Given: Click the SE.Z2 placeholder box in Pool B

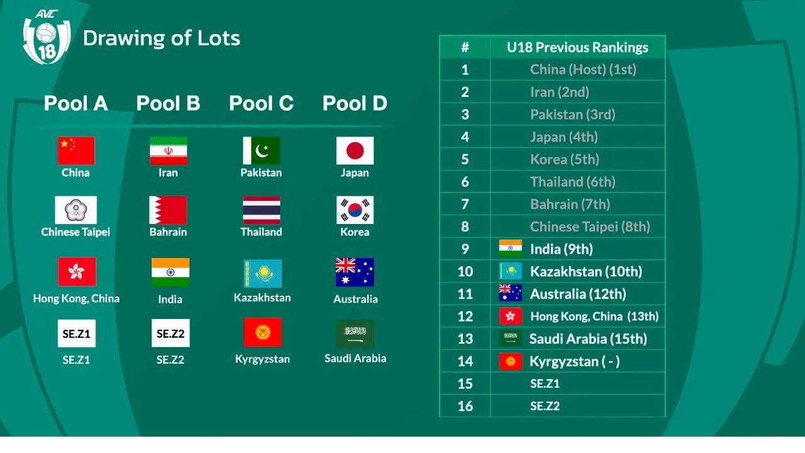Looking at the screenshot, I should coord(170,333).
